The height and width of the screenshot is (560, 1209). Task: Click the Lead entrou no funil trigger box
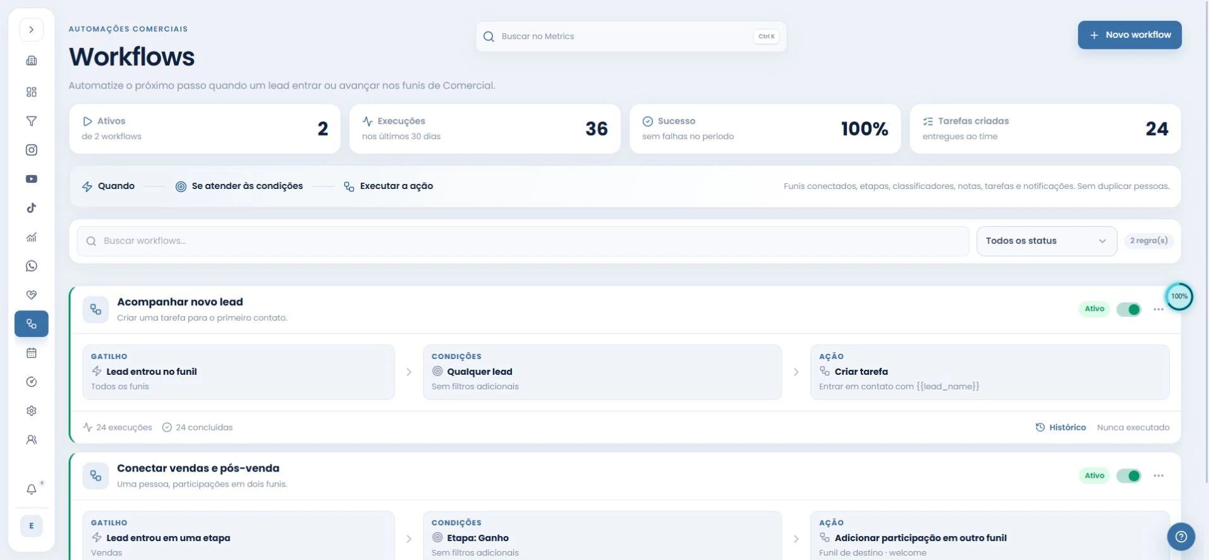(x=238, y=372)
